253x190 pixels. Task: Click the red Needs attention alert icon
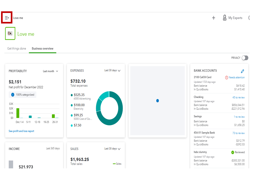tap(227, 78)
